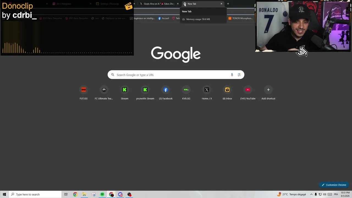This screenshot has height=198, width=352.
Task: Open Discord from the taskbar
Action: [120, 194]
